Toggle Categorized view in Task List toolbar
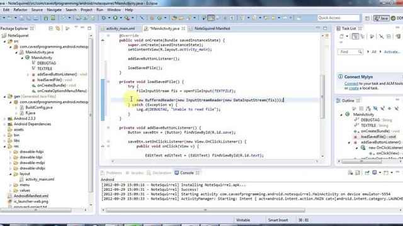Image resolution: width=403 pixels, height=226 pixels. [355, 36]
